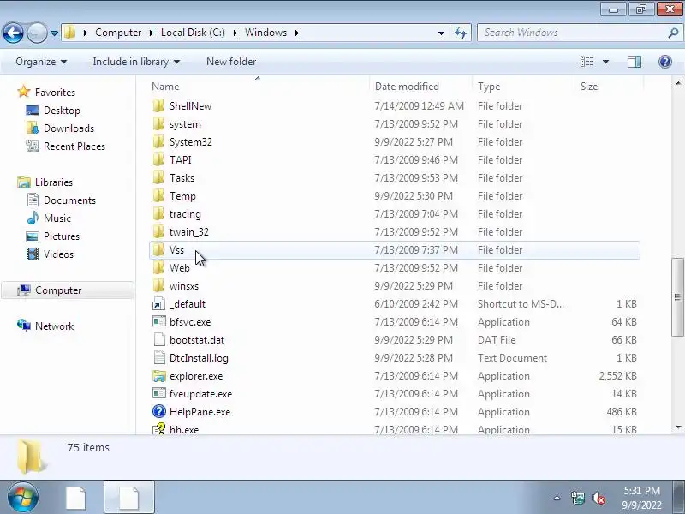Select explorer.exe application icon
The width and height of the screenshot is (685, 514).
tap(159, 376)
